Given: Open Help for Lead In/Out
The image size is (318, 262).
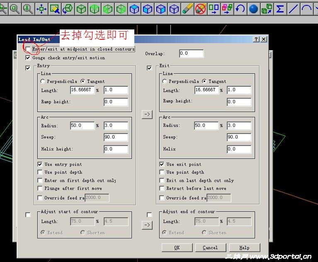Looking at the screenshot, I should click(x=245, y=247).
